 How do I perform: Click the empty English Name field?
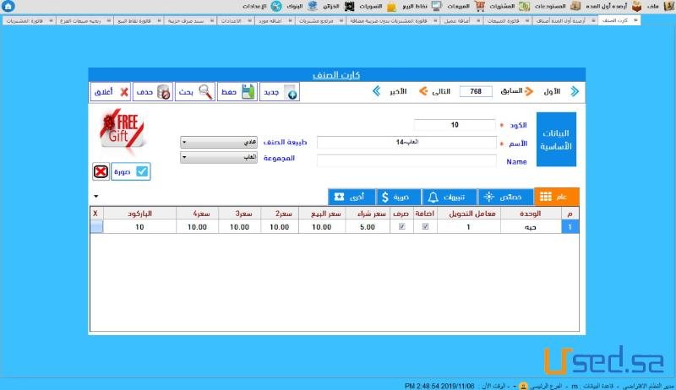coord(406,161)
